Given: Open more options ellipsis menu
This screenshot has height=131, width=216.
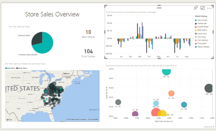Looking at the screenshot, I should pos(209,8).
